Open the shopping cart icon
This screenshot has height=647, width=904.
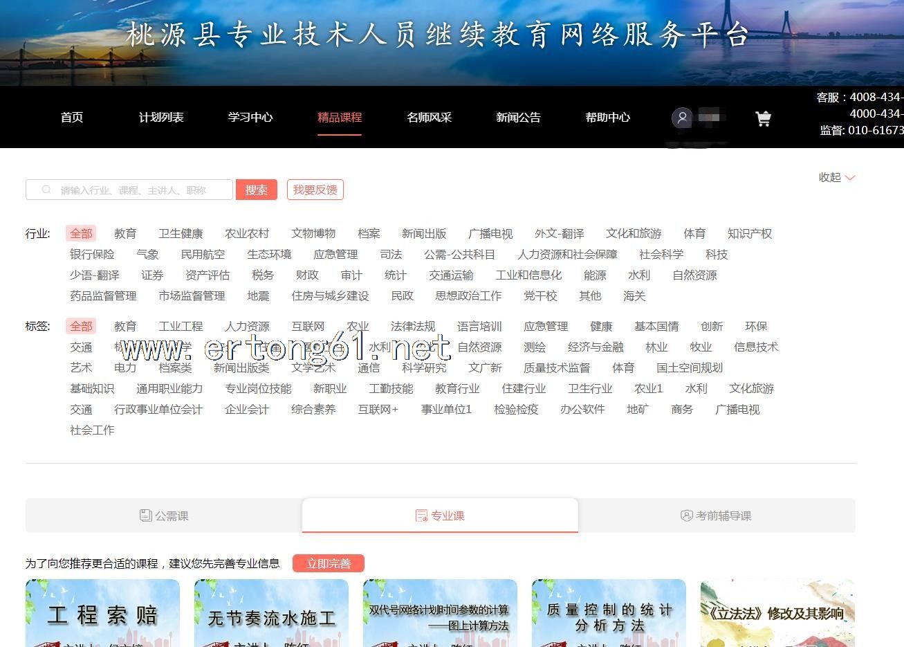pyautogui.click(x=763, y=118)
